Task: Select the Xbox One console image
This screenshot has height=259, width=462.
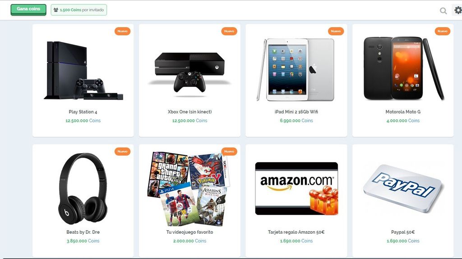Action: (x=189, y=74)
